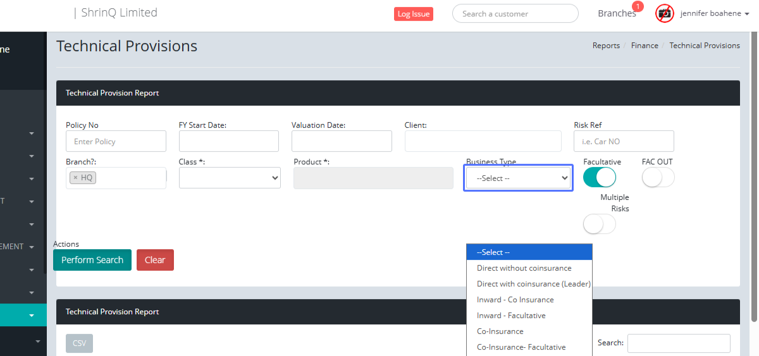Expand the highlighted teal sidebar item
The height and width of the screenshot is (356, 759).
pos(30,315)
